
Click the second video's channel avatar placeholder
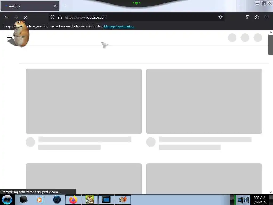pyautogui.click(x=151, y=142)
